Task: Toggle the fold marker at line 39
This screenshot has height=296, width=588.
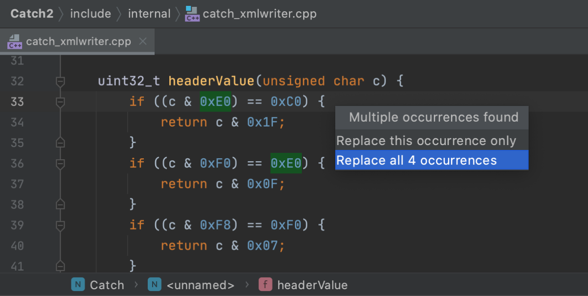Action: (x=60, y=225)
